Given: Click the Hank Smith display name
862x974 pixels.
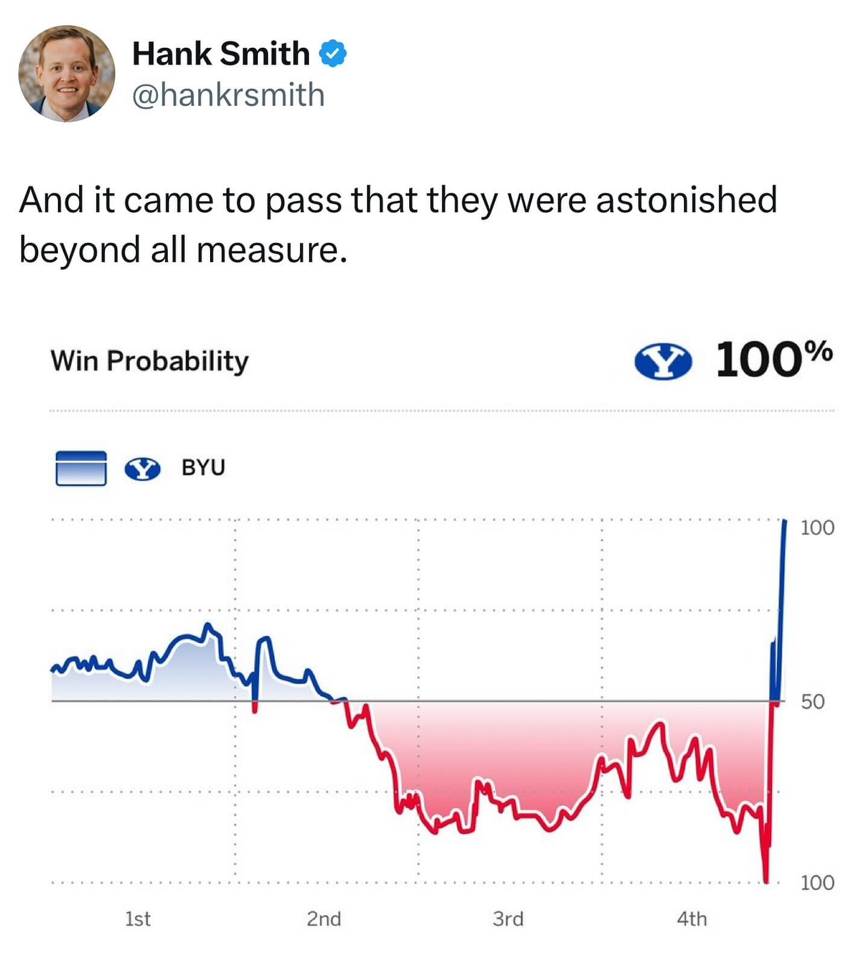Looking at the screenshot, I should (221, 53).
